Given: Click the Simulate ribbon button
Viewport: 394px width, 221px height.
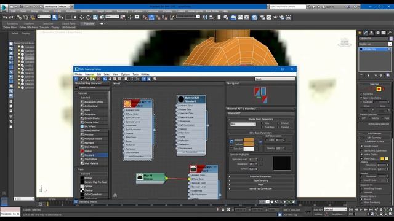Looking at the screenshot, I should pos(44,27).
